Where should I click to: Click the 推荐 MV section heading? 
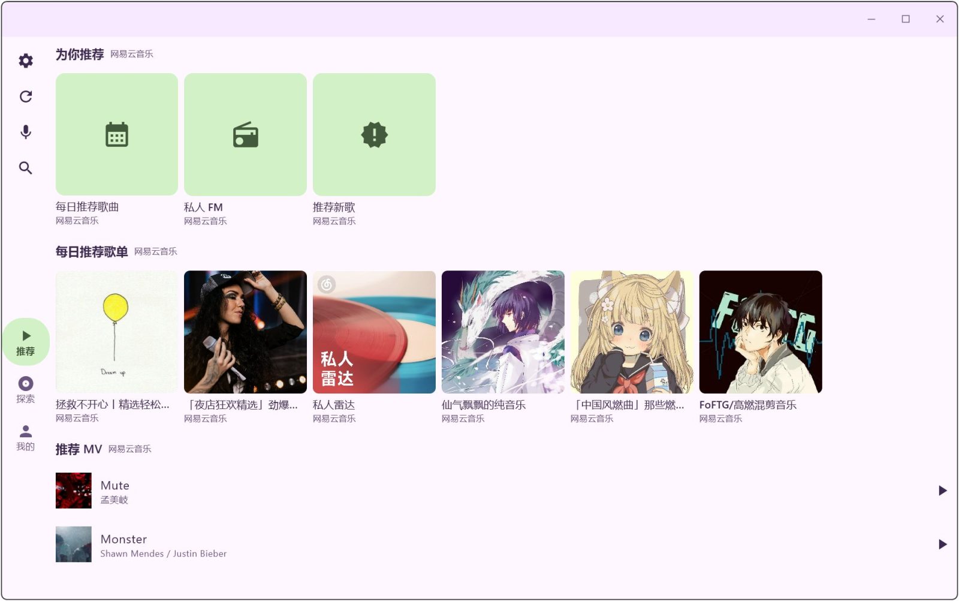tap(79, 449)
